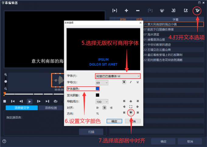
Task: Click the merge subtitles icon
Action: (x=150, y=10)
